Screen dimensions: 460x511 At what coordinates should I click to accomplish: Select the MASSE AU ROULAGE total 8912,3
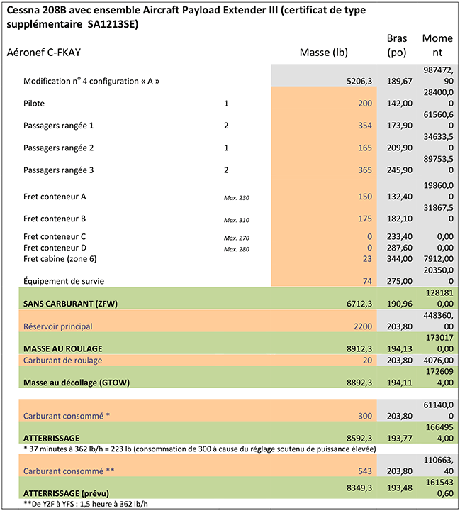[357, 348]
